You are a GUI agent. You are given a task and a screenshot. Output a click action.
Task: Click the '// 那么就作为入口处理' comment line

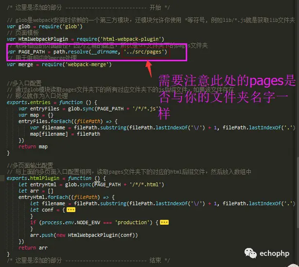tap(37, 96)
